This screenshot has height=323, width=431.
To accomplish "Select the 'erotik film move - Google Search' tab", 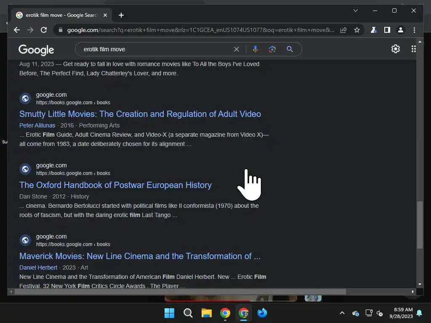I will [61, 15].
